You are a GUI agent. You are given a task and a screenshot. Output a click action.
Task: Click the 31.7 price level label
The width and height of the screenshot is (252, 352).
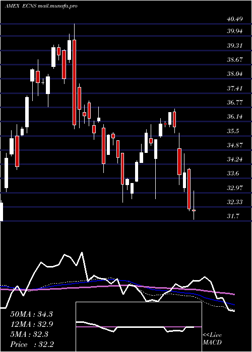pyautogui.click(x=233, y=216)
